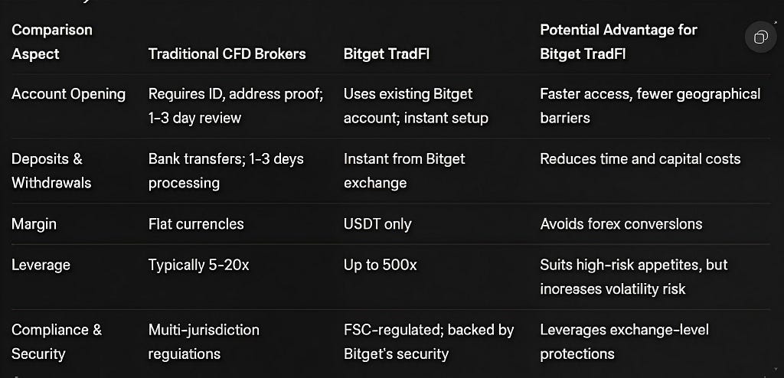
Task: Select the 'Traditional CFD Brokers' column header
Action: (227, 54)
